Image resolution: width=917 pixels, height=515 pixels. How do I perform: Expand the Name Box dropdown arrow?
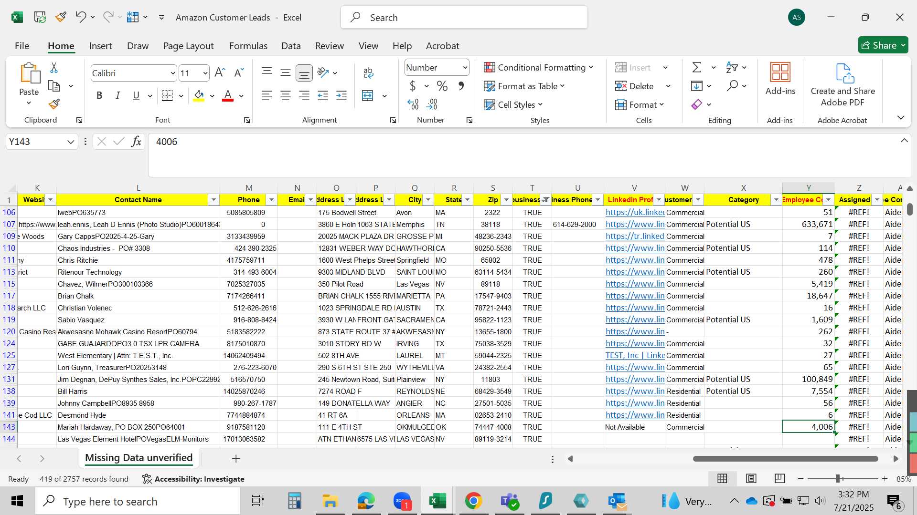pos(71,142)
